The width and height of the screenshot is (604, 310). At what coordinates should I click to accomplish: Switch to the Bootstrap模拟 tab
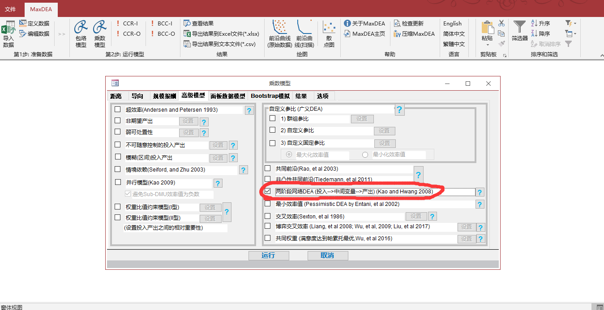coord(270,96)
